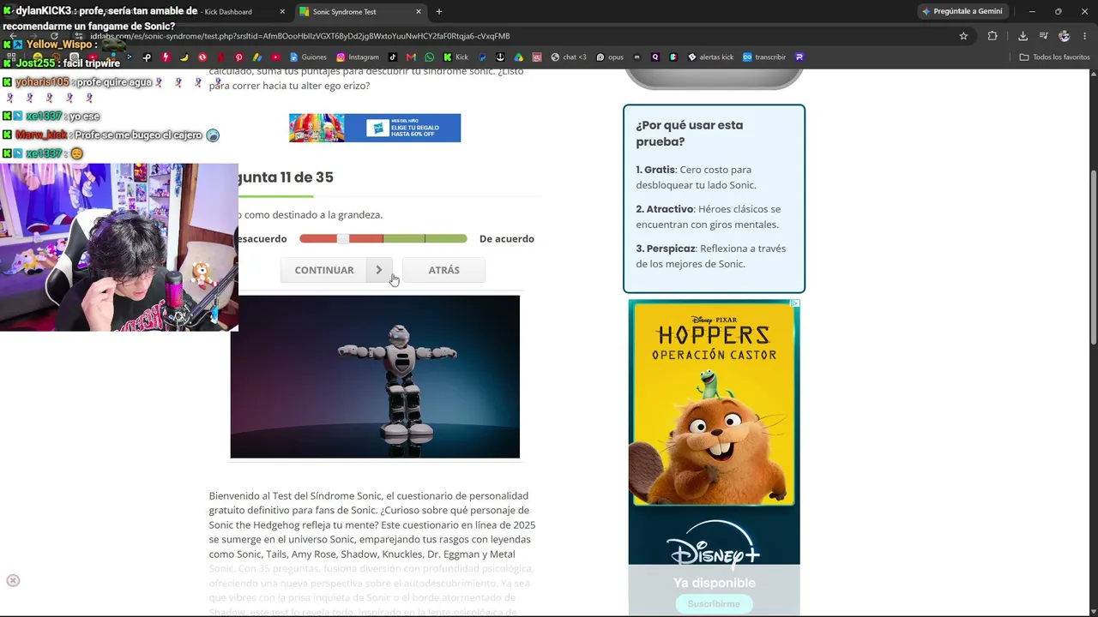The image size is (1098, 617).
Task: Open the Chrome extensions puzzle icon
Action: (x=992, y=36)
